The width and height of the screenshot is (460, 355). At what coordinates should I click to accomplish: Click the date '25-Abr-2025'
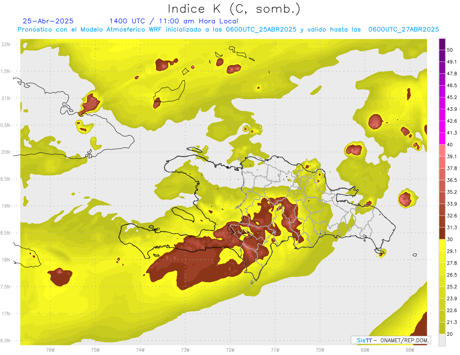click(x=48, y=21)
